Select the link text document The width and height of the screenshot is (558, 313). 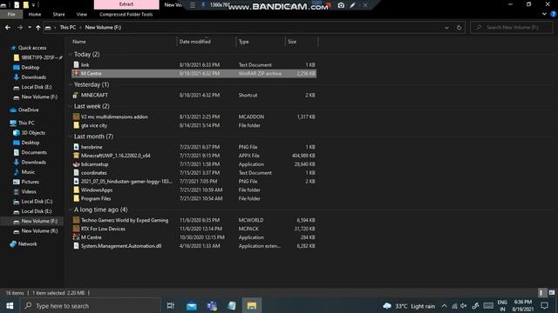point(194,65)
